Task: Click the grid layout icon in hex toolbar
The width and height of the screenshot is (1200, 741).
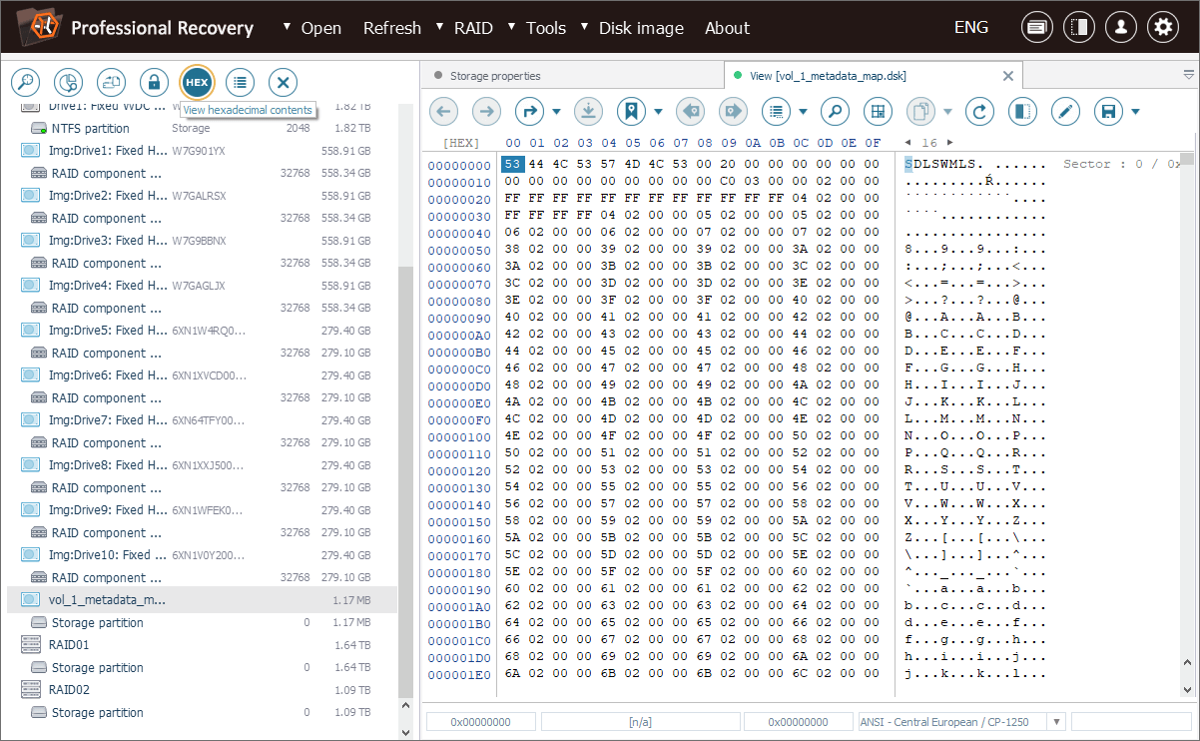Action: (878, 111)
